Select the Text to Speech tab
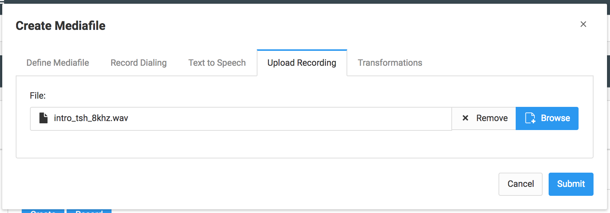610x213 pixels. click(217, 63)
